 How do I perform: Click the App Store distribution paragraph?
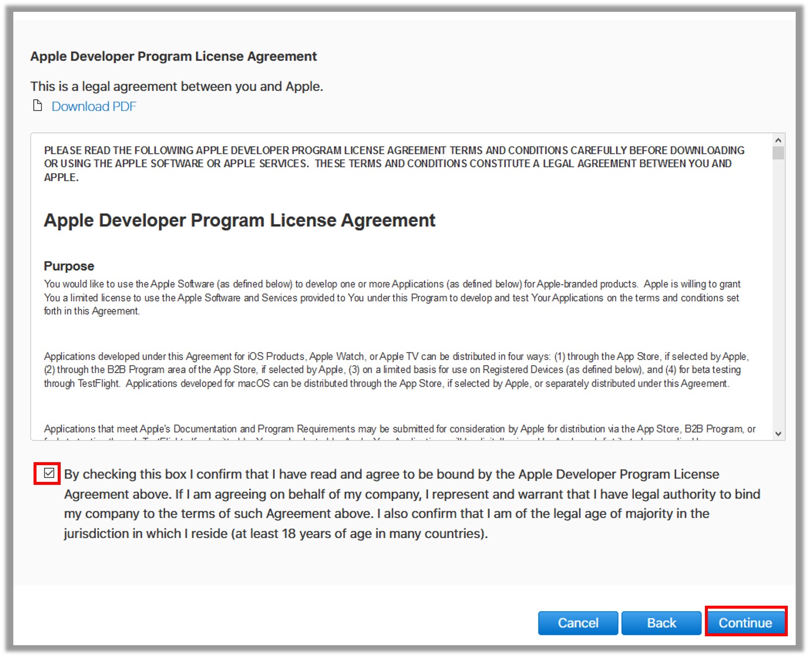coord(395,369)
